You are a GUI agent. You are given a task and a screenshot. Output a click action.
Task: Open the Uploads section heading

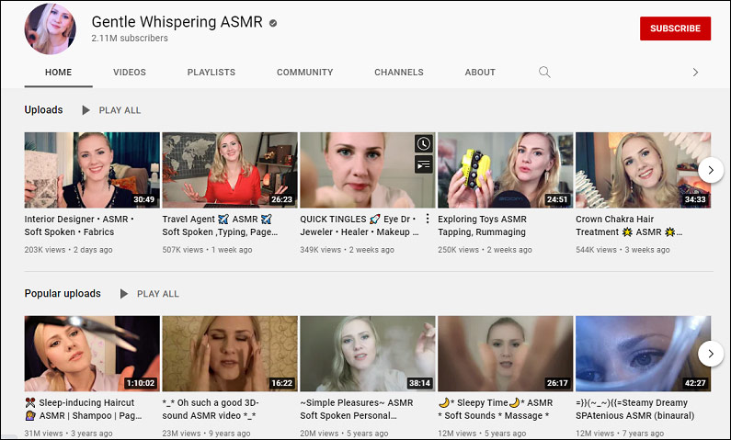[x=43, y=110]
